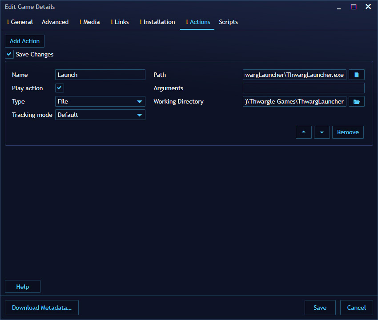Remove the Launch action

pyautogui.click(x=348, y=132)
